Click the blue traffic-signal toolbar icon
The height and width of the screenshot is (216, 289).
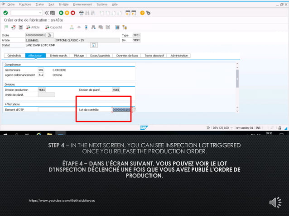coord(86,28)
